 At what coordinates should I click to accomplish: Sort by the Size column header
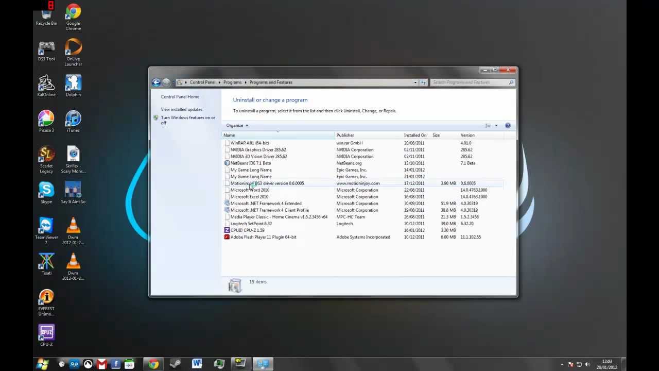(x=445, y=135)
